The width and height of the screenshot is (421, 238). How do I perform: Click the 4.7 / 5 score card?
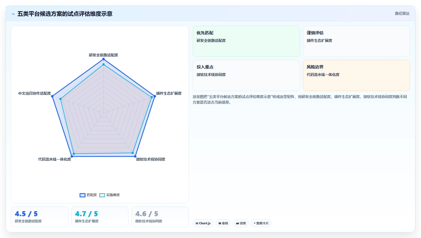click(x=100, y=216)
